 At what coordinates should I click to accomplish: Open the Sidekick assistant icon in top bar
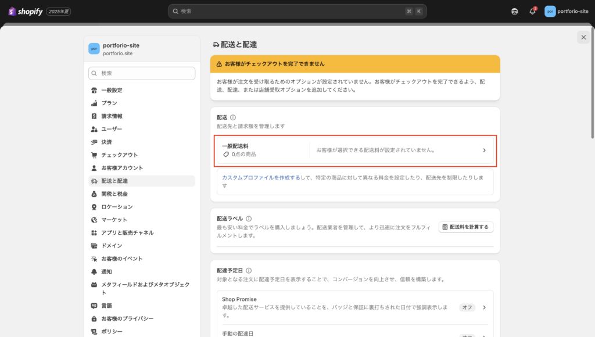pos(515,12)
